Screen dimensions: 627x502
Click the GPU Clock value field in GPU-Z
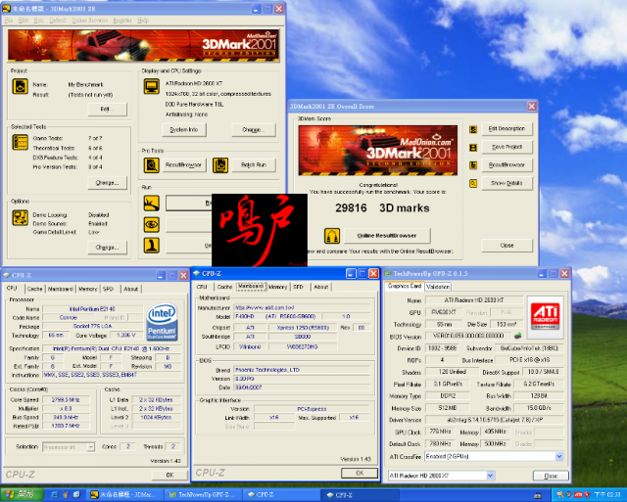click(x=440, y=432)
